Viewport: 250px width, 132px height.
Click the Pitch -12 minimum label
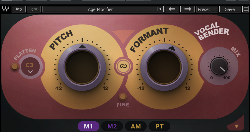(x=58, y=88)
